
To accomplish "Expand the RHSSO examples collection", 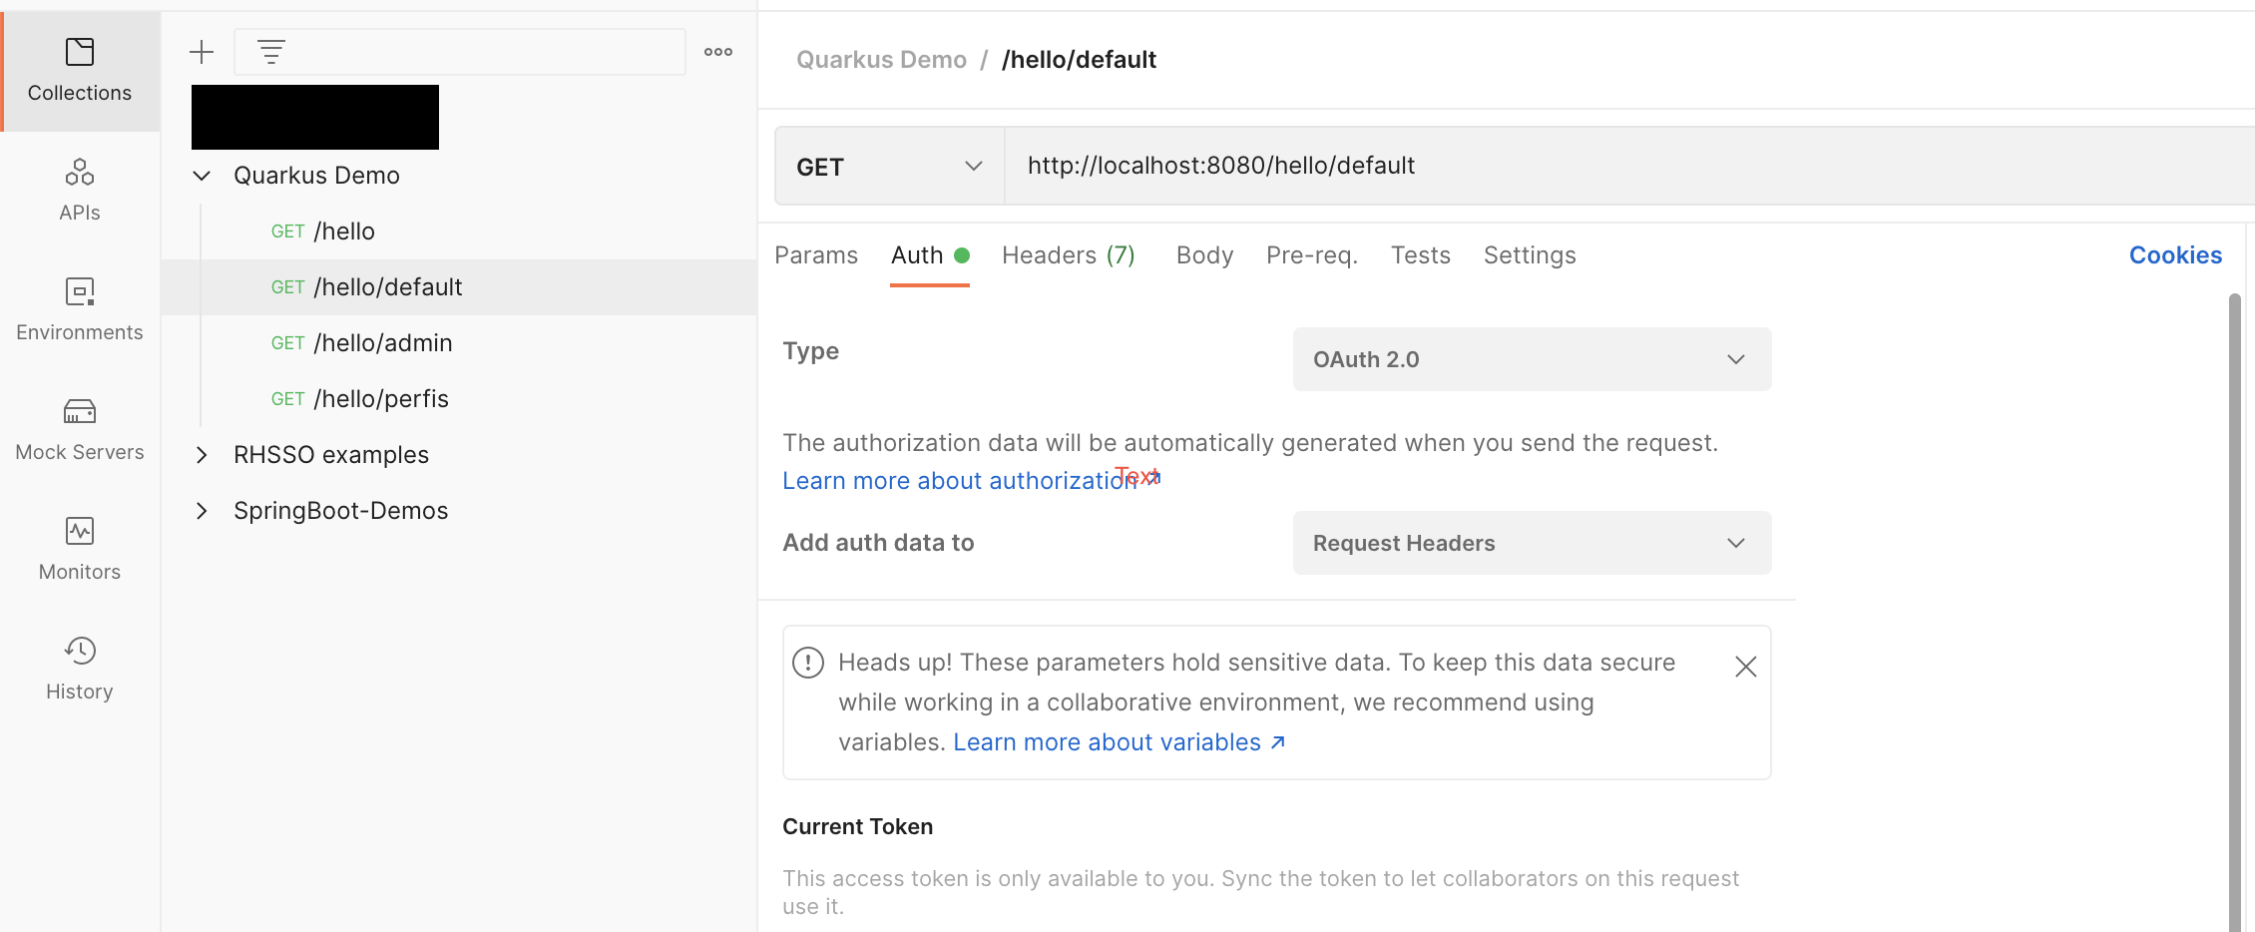I will click(x=202, y=455).
